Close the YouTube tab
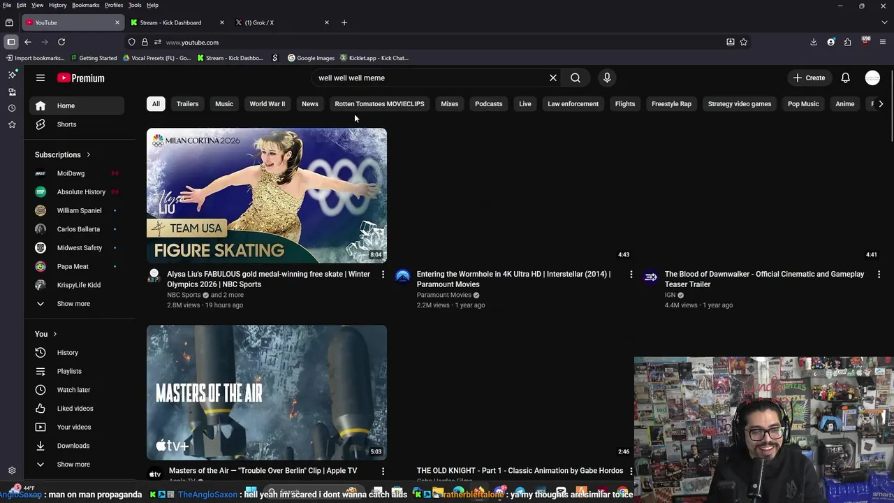The image size is (894, 503). point(117,22)
